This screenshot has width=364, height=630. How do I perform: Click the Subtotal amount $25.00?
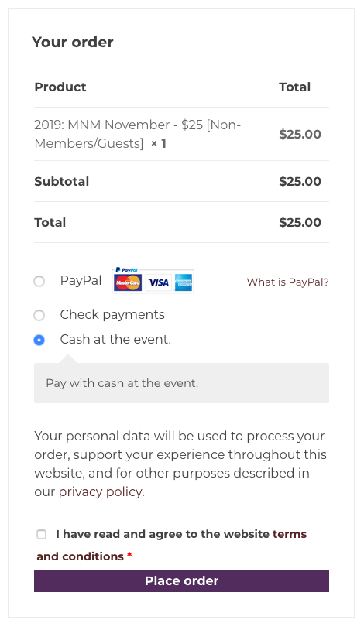tap(300, 182)
